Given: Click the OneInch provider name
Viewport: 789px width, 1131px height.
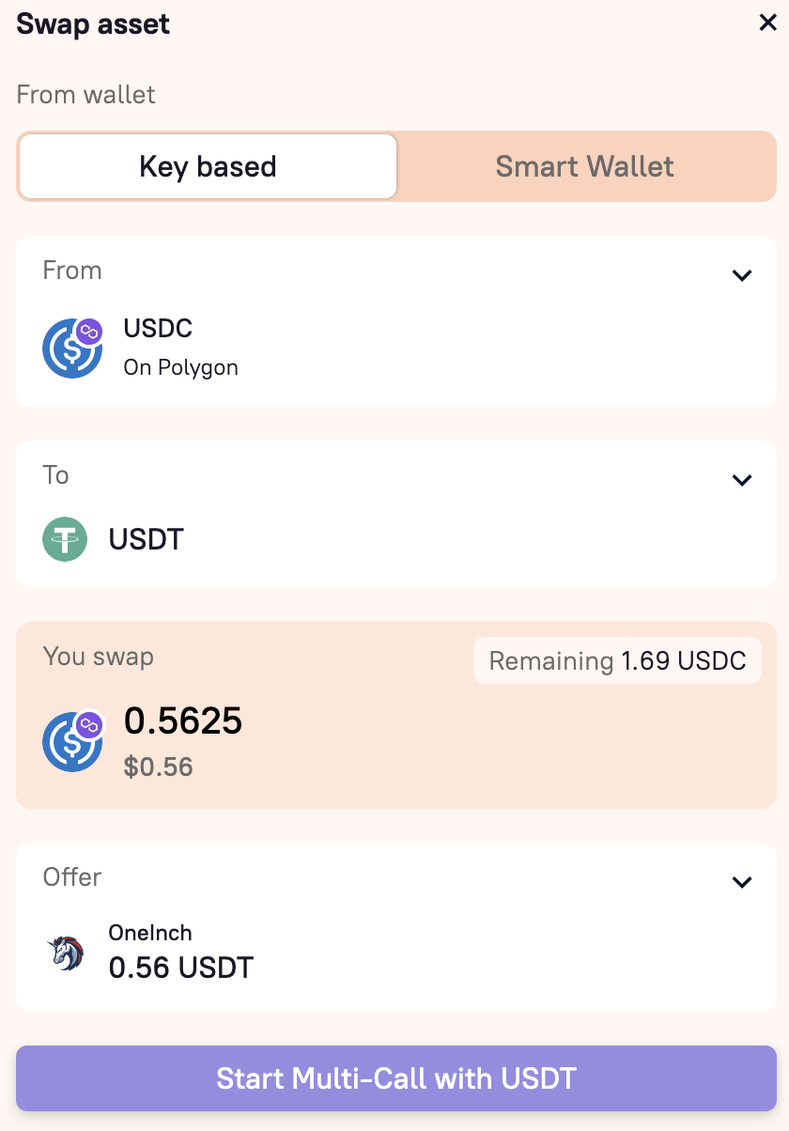Looking at the screenshot, I should (150, 933).
